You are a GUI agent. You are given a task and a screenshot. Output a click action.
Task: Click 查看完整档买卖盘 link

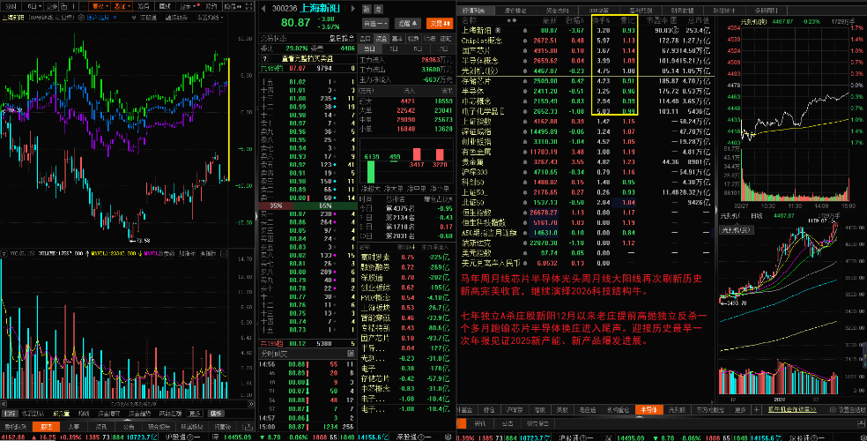307,58
